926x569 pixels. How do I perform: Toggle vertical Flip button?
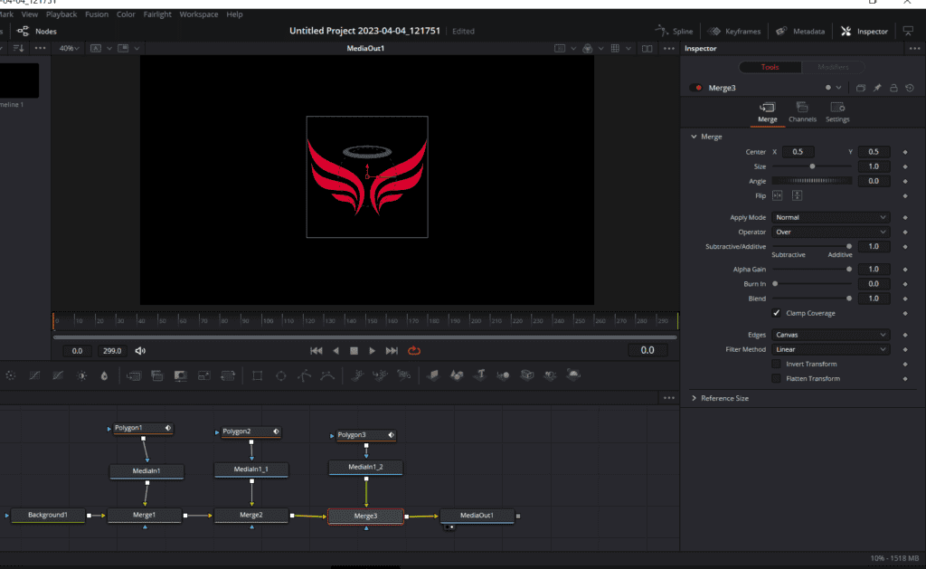(x=797, y=195)
